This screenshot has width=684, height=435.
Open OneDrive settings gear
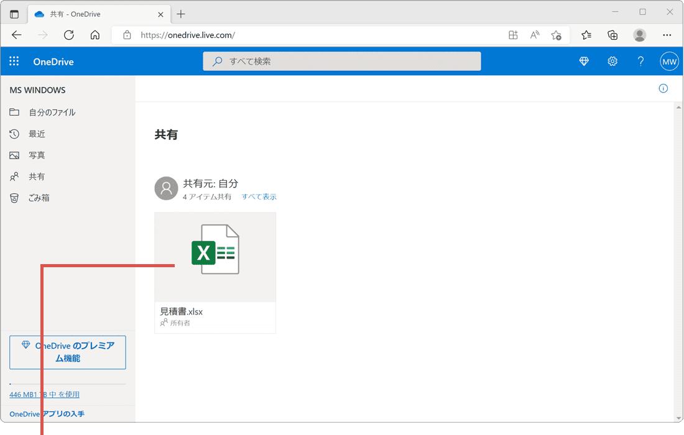612,62
